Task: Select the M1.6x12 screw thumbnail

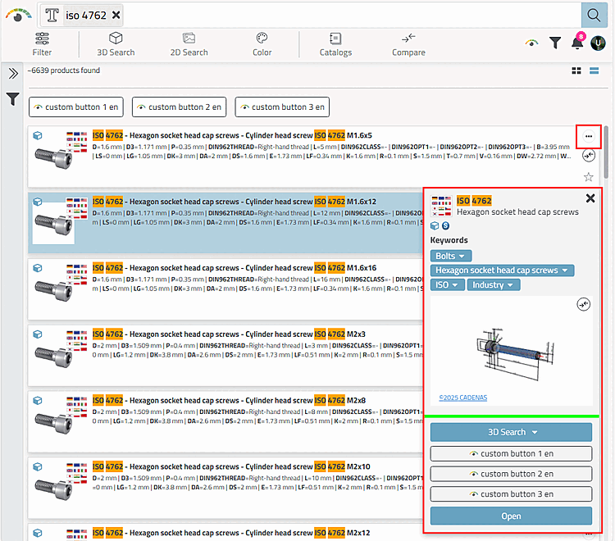Action: tap(54, 223)
